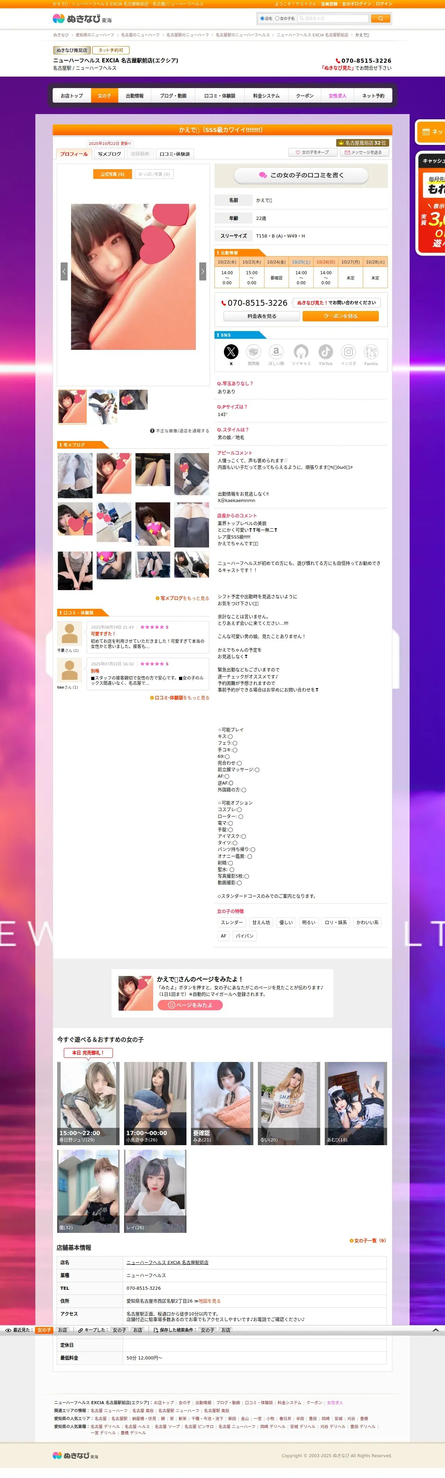
Task: Open the taoさん reviewer avatar
Action: click(70, 670)
